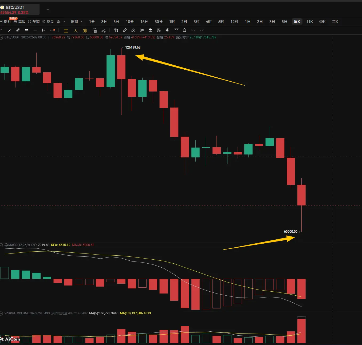Switch to 多窗 multi-window layout

click(x=34, y=22)
